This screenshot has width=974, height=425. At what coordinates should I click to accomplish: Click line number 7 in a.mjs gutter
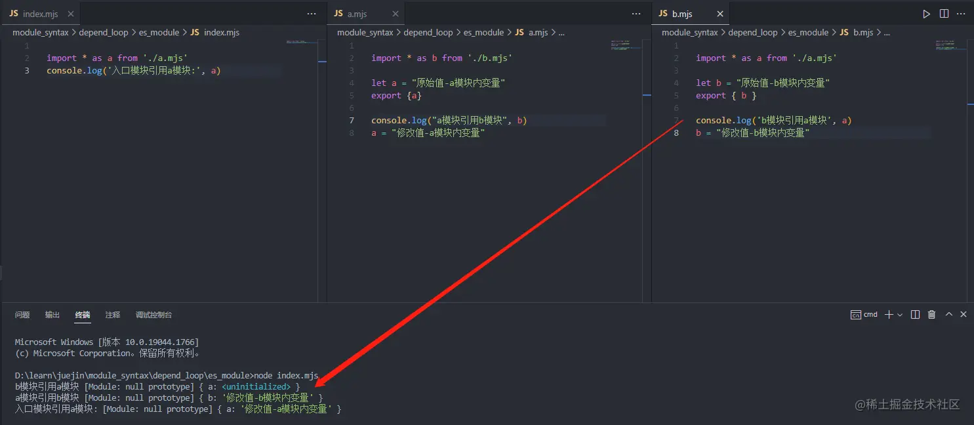click(x=352, y=120)
